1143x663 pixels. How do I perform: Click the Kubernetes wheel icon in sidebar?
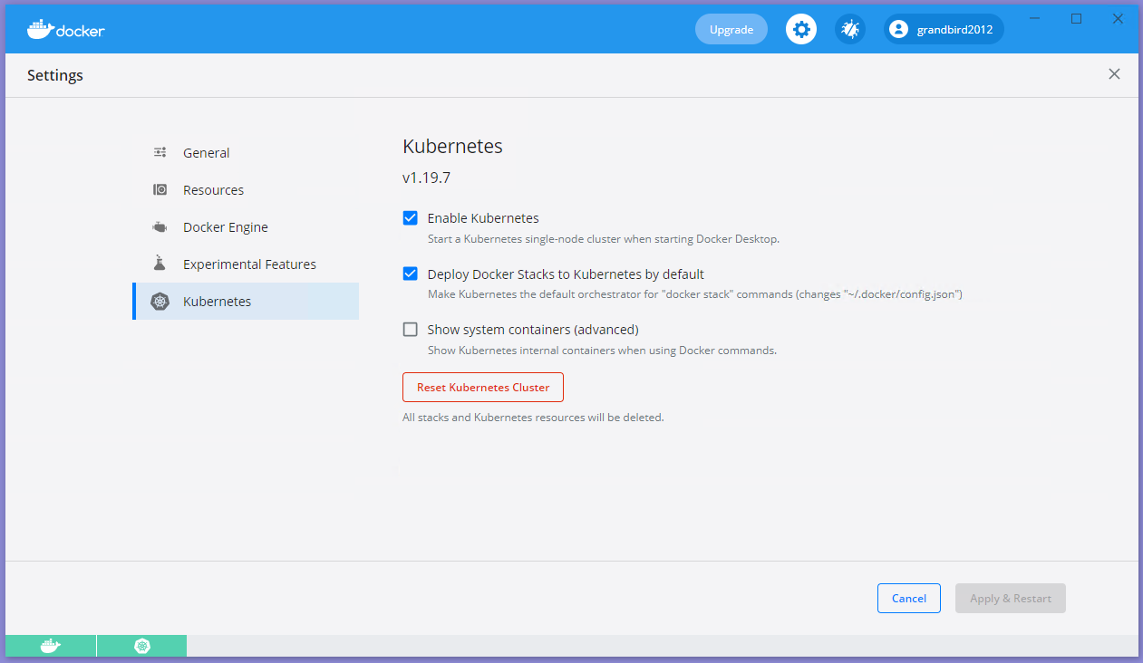(160, 302)
